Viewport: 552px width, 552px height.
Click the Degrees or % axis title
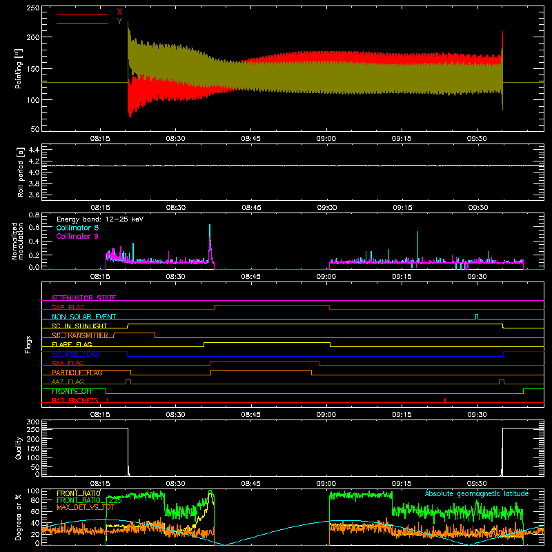tap(19, 517)
